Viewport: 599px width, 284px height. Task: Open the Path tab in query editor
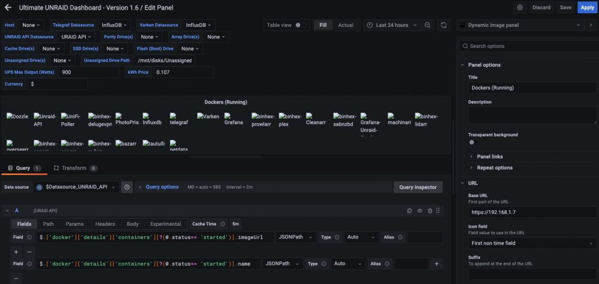point(49,224)
